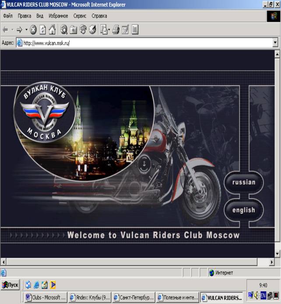Click Welcome to Vulcan Riders Club Moscow text

click(153, 235)
